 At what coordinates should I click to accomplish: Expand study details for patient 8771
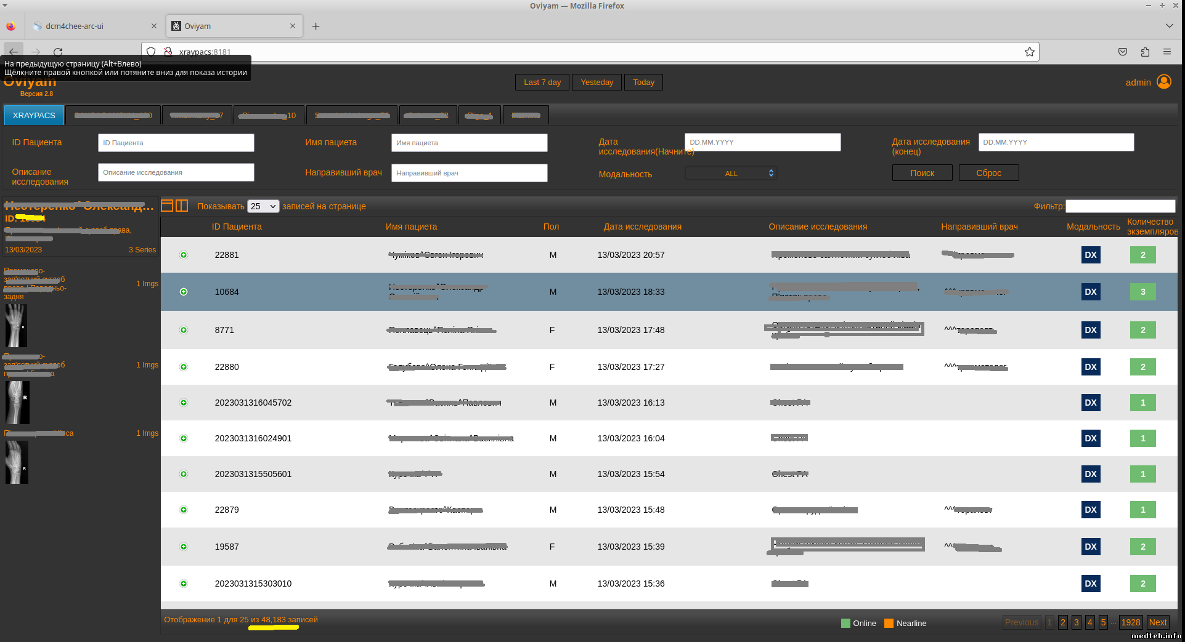click(184, 330)
